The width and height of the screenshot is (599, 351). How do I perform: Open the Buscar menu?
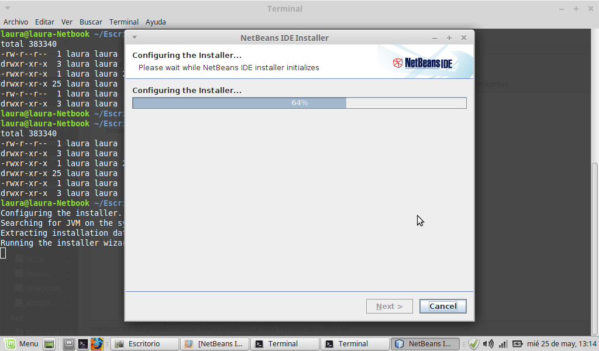pyautogui.click(x=91, y=22)
